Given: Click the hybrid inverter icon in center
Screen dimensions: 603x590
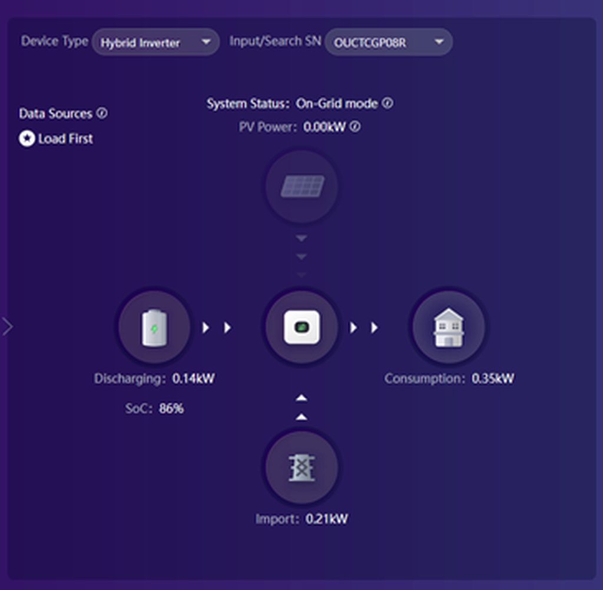Looking at the screenshot, I should coord(301,327).
